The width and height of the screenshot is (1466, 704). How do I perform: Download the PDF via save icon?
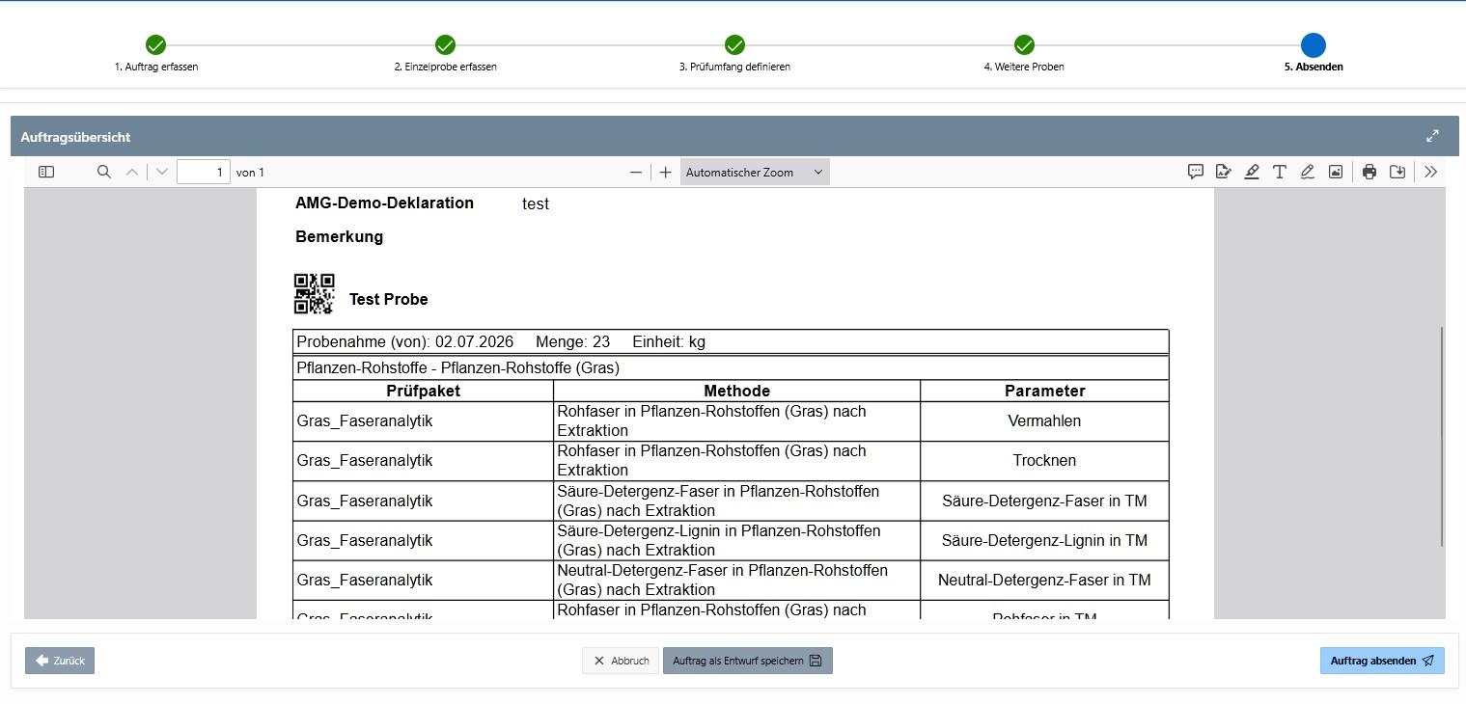click(1397, 172)
